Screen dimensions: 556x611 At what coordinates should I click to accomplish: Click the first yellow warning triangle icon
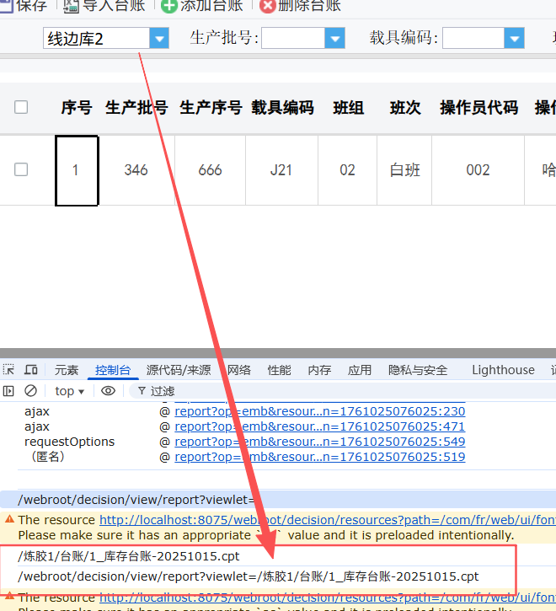point(10,519)
